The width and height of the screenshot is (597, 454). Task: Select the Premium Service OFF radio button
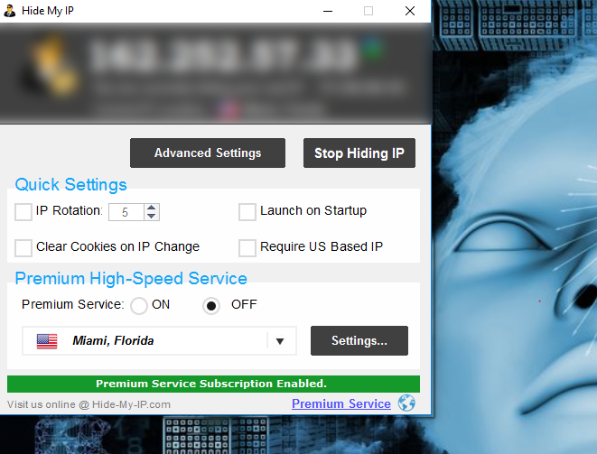211,306
